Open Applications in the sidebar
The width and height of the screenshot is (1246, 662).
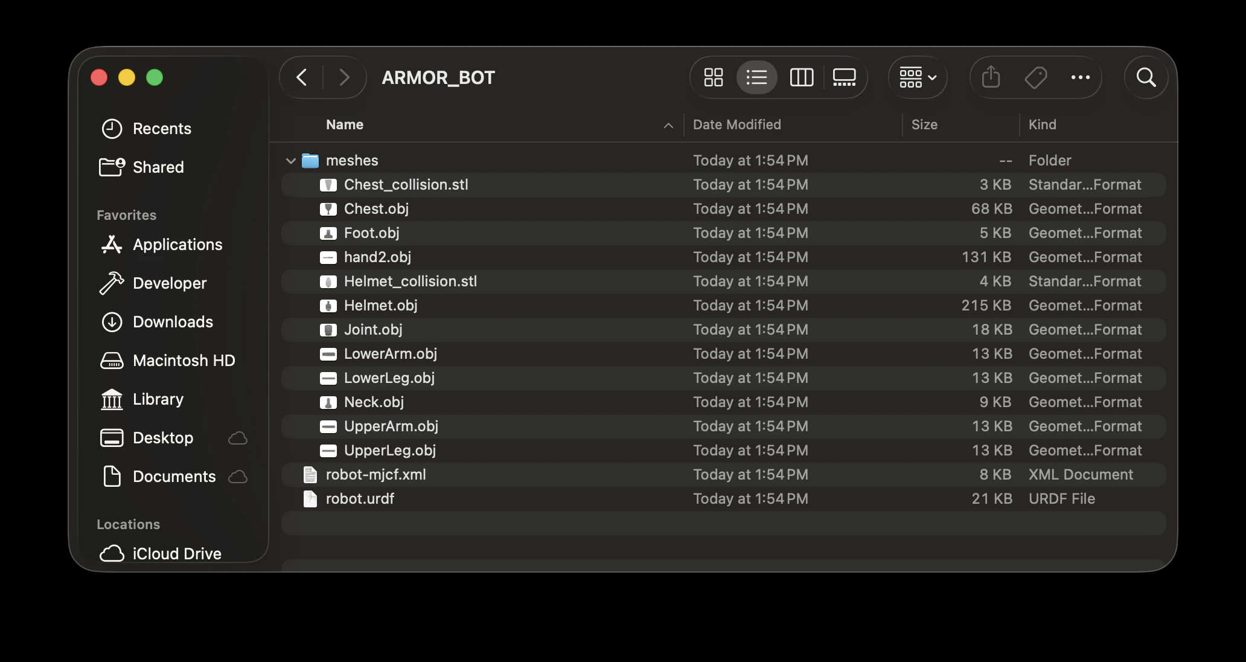point(162,245)
